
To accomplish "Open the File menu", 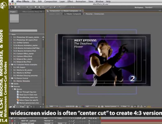I will click(34, 1).
